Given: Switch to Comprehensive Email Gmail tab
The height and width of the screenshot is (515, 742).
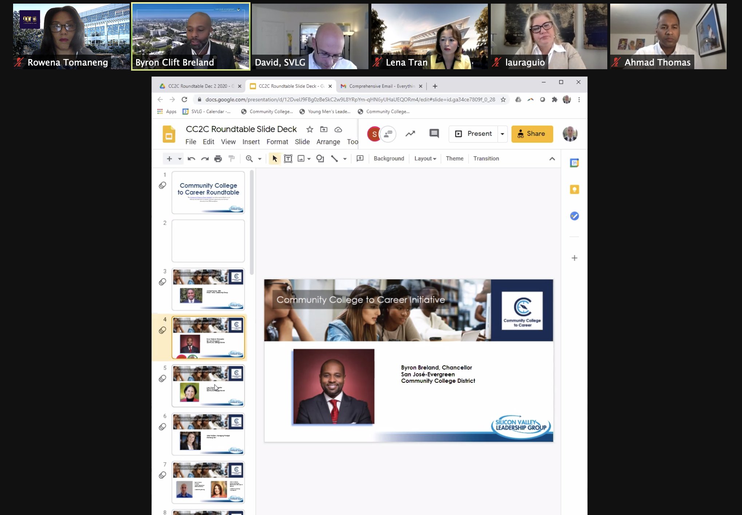Looking at the screenshot, I should click(x=379, y=86).
